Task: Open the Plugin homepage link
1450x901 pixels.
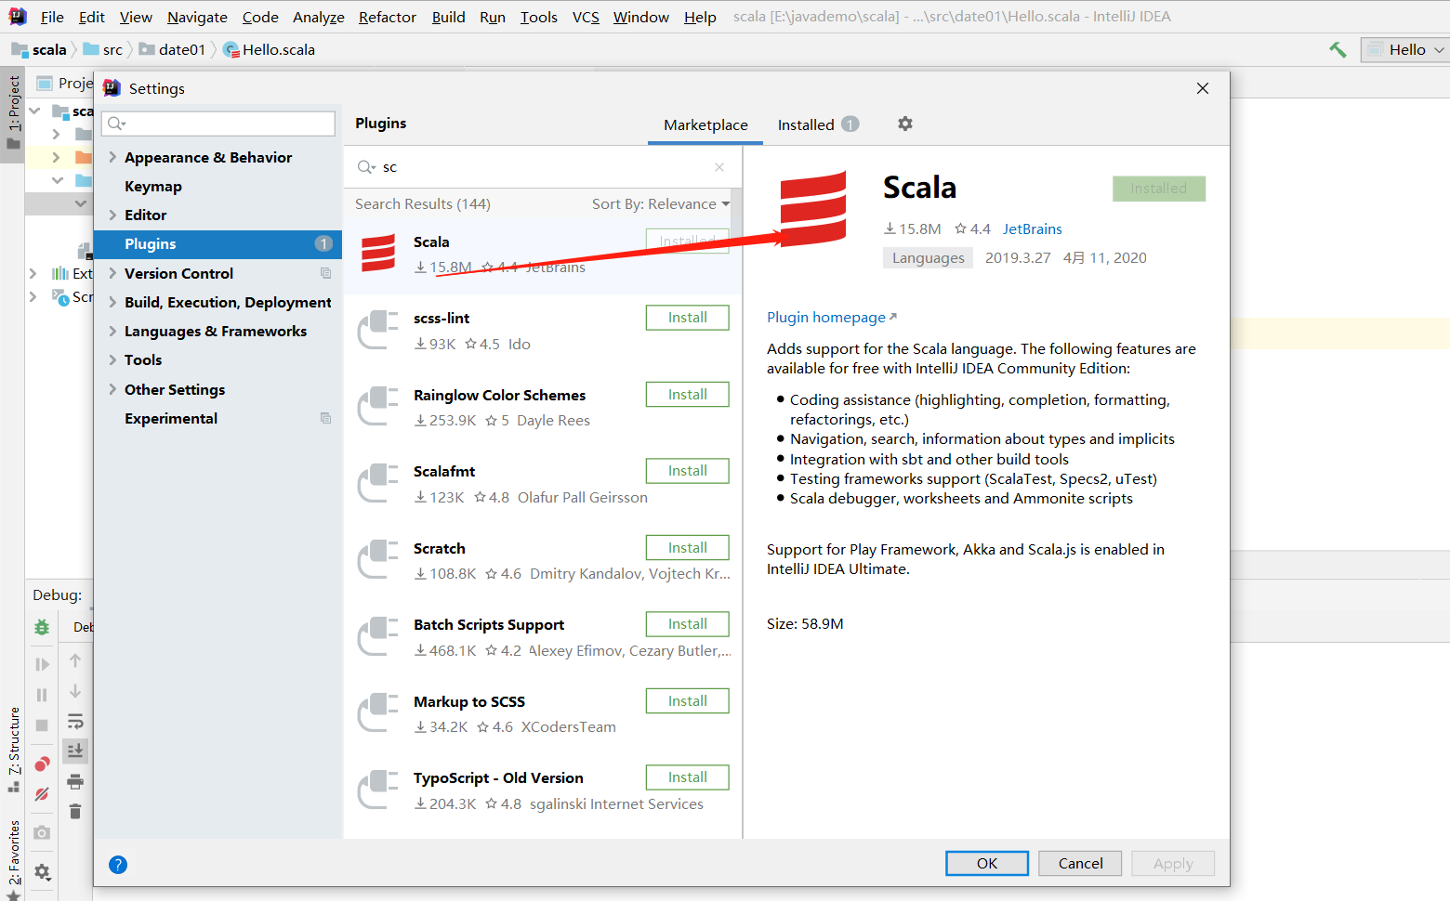Action: 831,318
